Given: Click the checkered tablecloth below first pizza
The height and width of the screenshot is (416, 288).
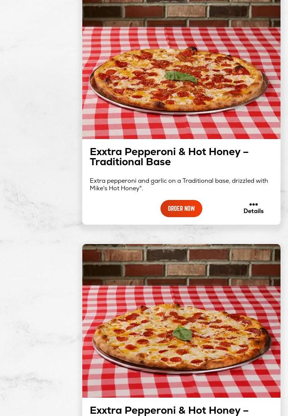Looking at the screenshot, I should click(x=181, y=127).
